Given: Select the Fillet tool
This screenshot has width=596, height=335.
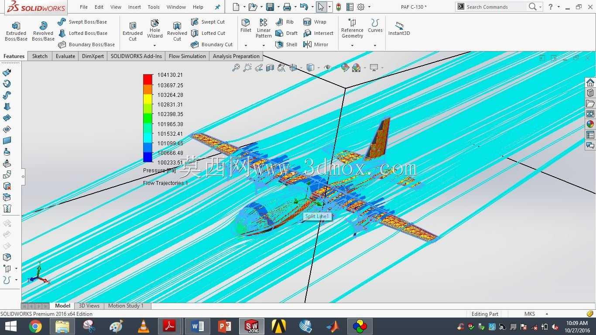Looking at the screenshot, I should 246,26.
